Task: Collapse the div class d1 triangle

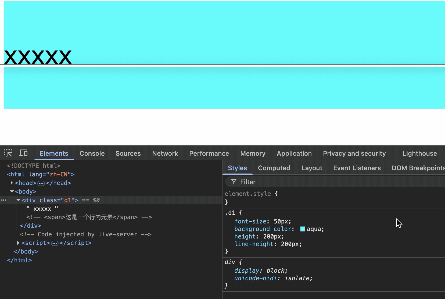Action: (18, 200)
